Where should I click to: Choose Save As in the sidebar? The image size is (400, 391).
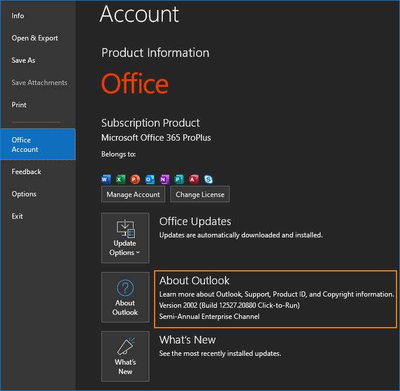23,60
